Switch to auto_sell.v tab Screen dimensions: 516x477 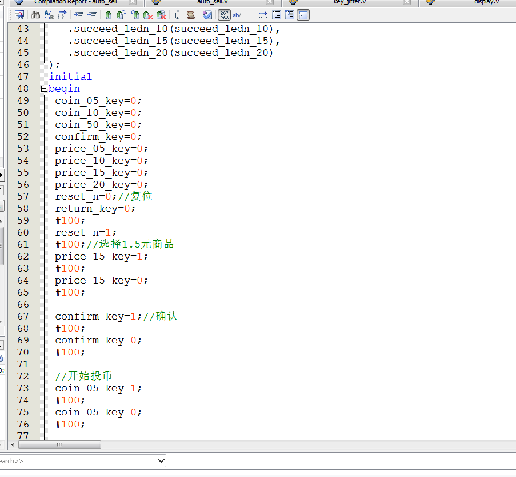coord(213,2)
